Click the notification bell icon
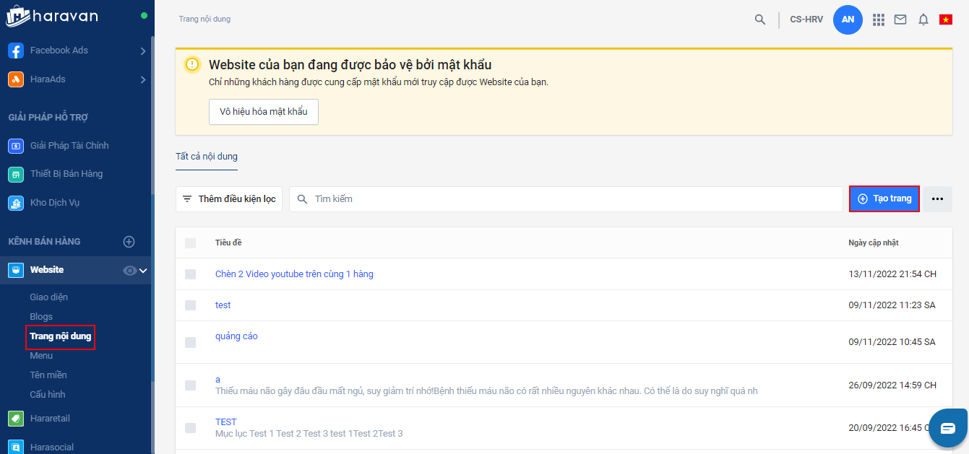This screenshot has width=969, height=454. [923, 19]
